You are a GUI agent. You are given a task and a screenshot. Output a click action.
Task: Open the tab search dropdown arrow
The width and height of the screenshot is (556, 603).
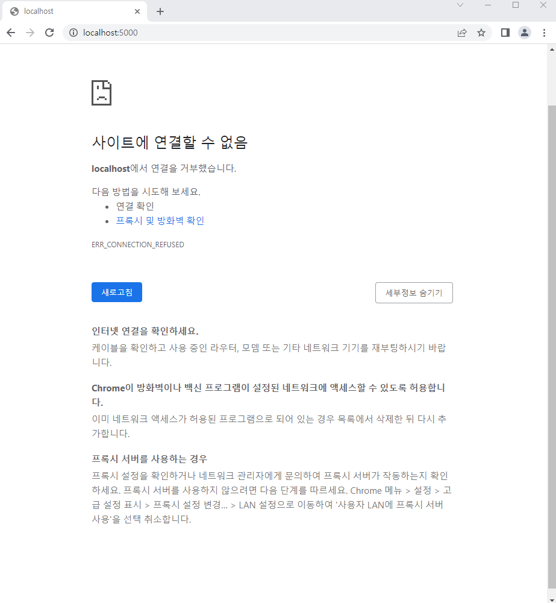[x=460, y=5]
